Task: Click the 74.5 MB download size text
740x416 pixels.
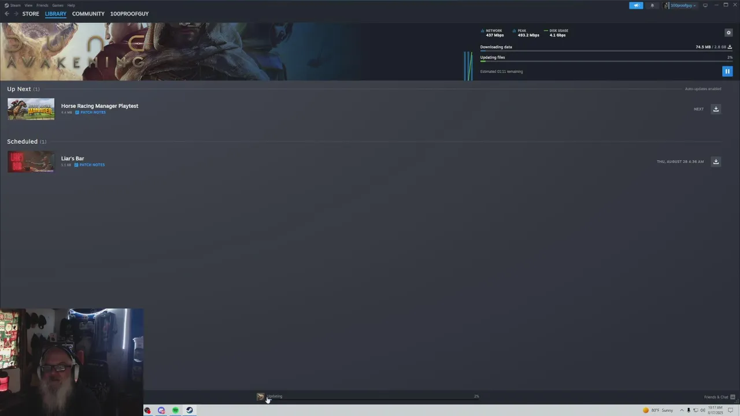Action: [x=703, y=47]
